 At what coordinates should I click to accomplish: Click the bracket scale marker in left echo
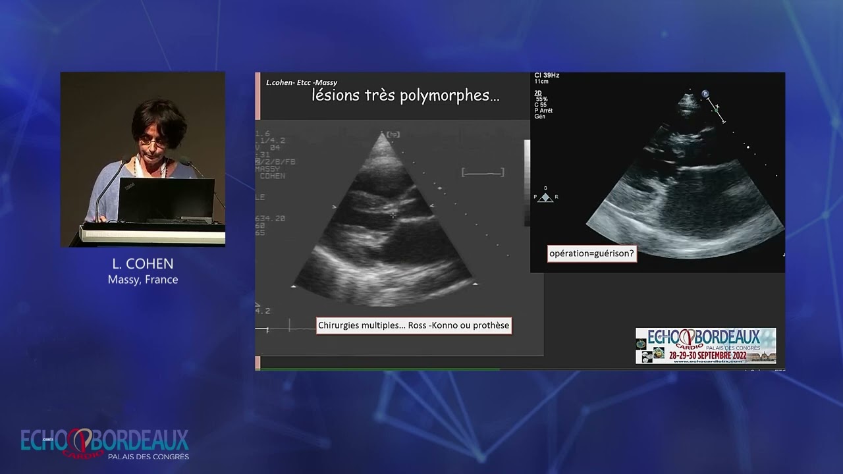point(483,172)
